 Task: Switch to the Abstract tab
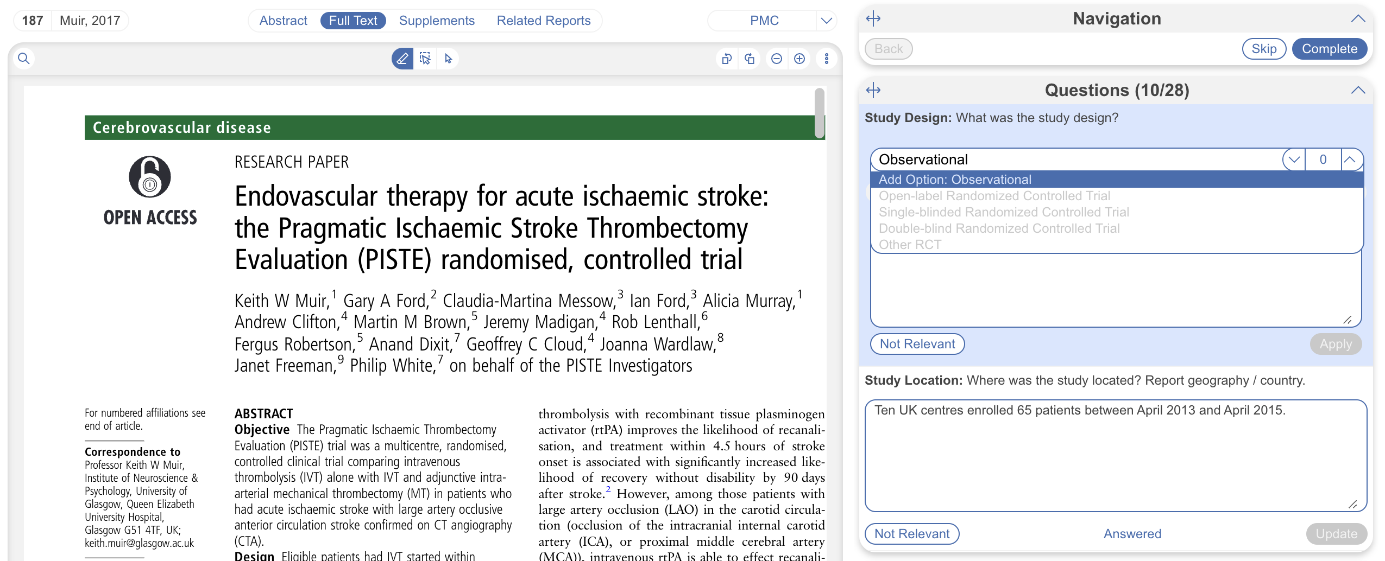point(283,21)
